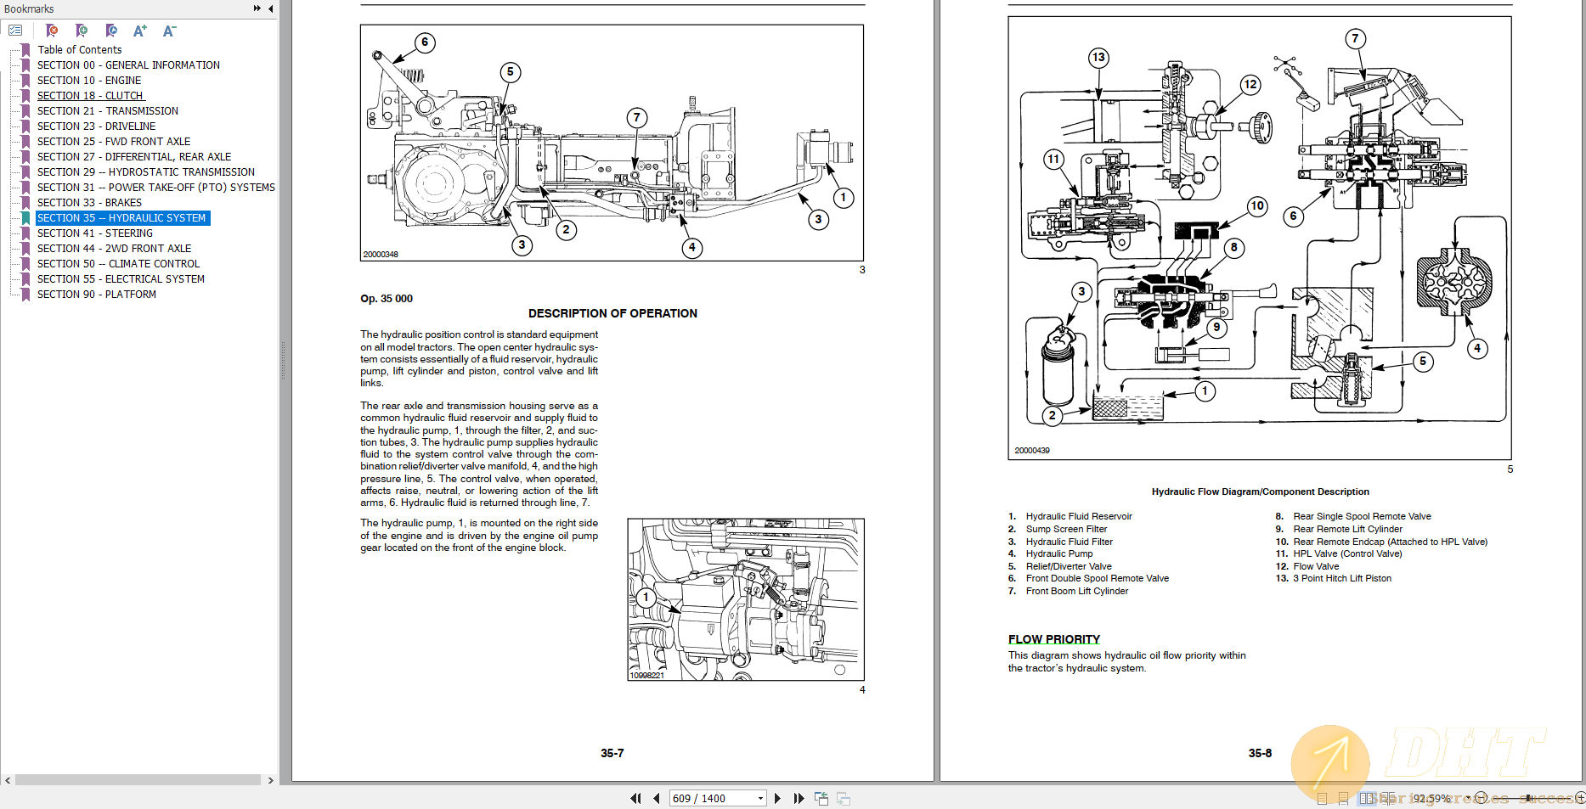The height and width of the screenshot is (809, 1586).
Task: Collapse the Bookmarks panel
Action: (271, 8)
